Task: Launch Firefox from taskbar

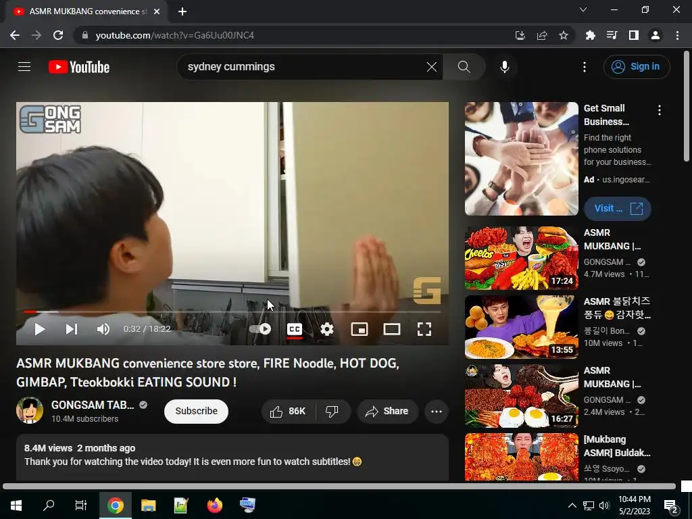Action: pyautogui.click(x=215, y=505)
